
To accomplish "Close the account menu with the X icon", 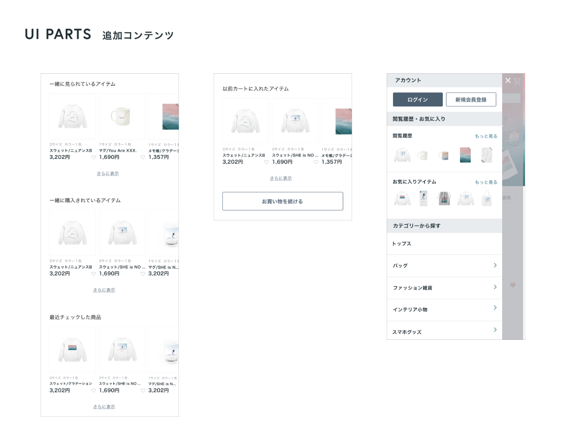I will (508, 81).
